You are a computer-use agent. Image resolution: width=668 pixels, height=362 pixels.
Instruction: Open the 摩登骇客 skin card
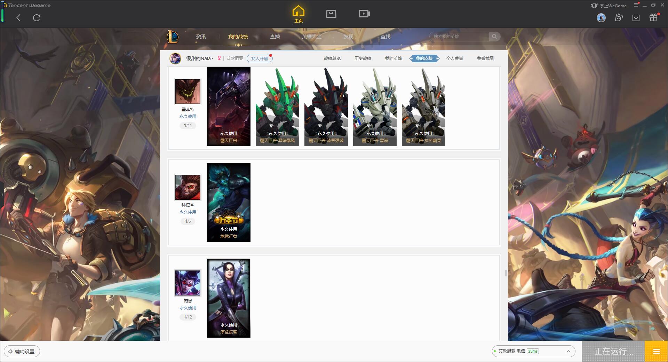(x=229, y=298)
